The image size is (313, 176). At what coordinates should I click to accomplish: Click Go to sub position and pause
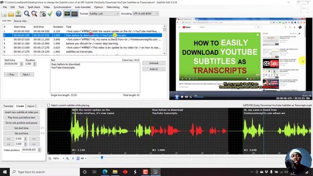pos(22,123)
